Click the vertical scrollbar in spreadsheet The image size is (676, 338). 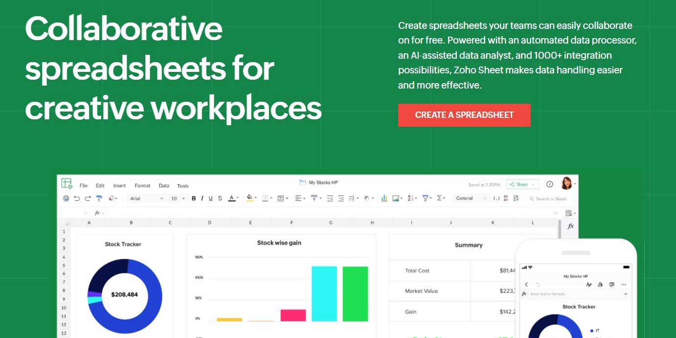(560, 230)
